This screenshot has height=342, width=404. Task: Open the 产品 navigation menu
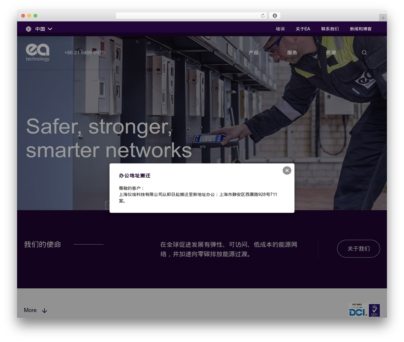[253, 53]
